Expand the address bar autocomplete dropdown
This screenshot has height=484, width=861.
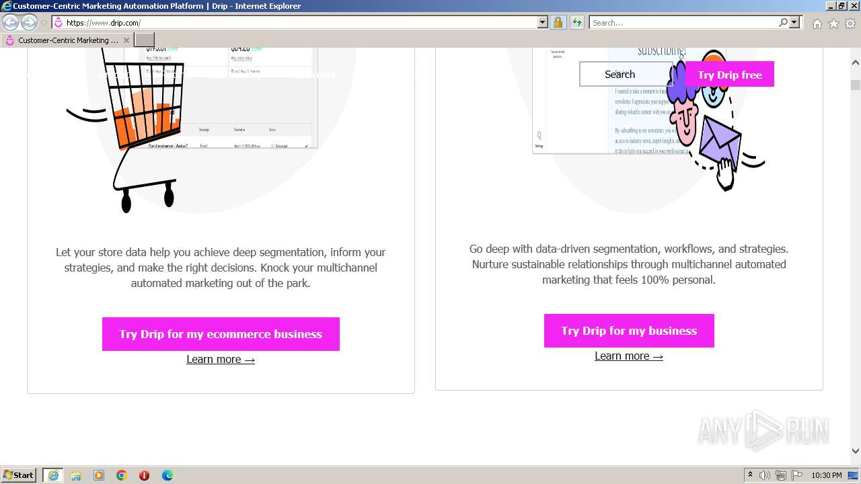click(x=543, y=23)
